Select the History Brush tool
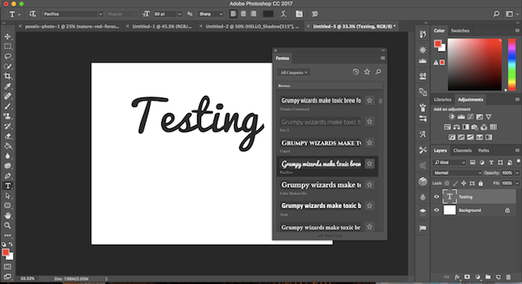The width and height of the screenshot is (522, 284). pos(8,126)
